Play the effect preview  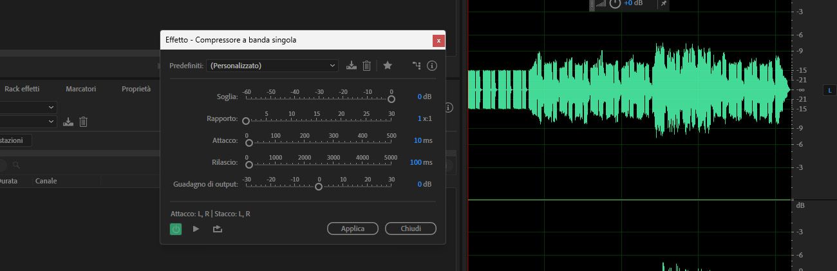pyautogui.click(x=196, y=229)
